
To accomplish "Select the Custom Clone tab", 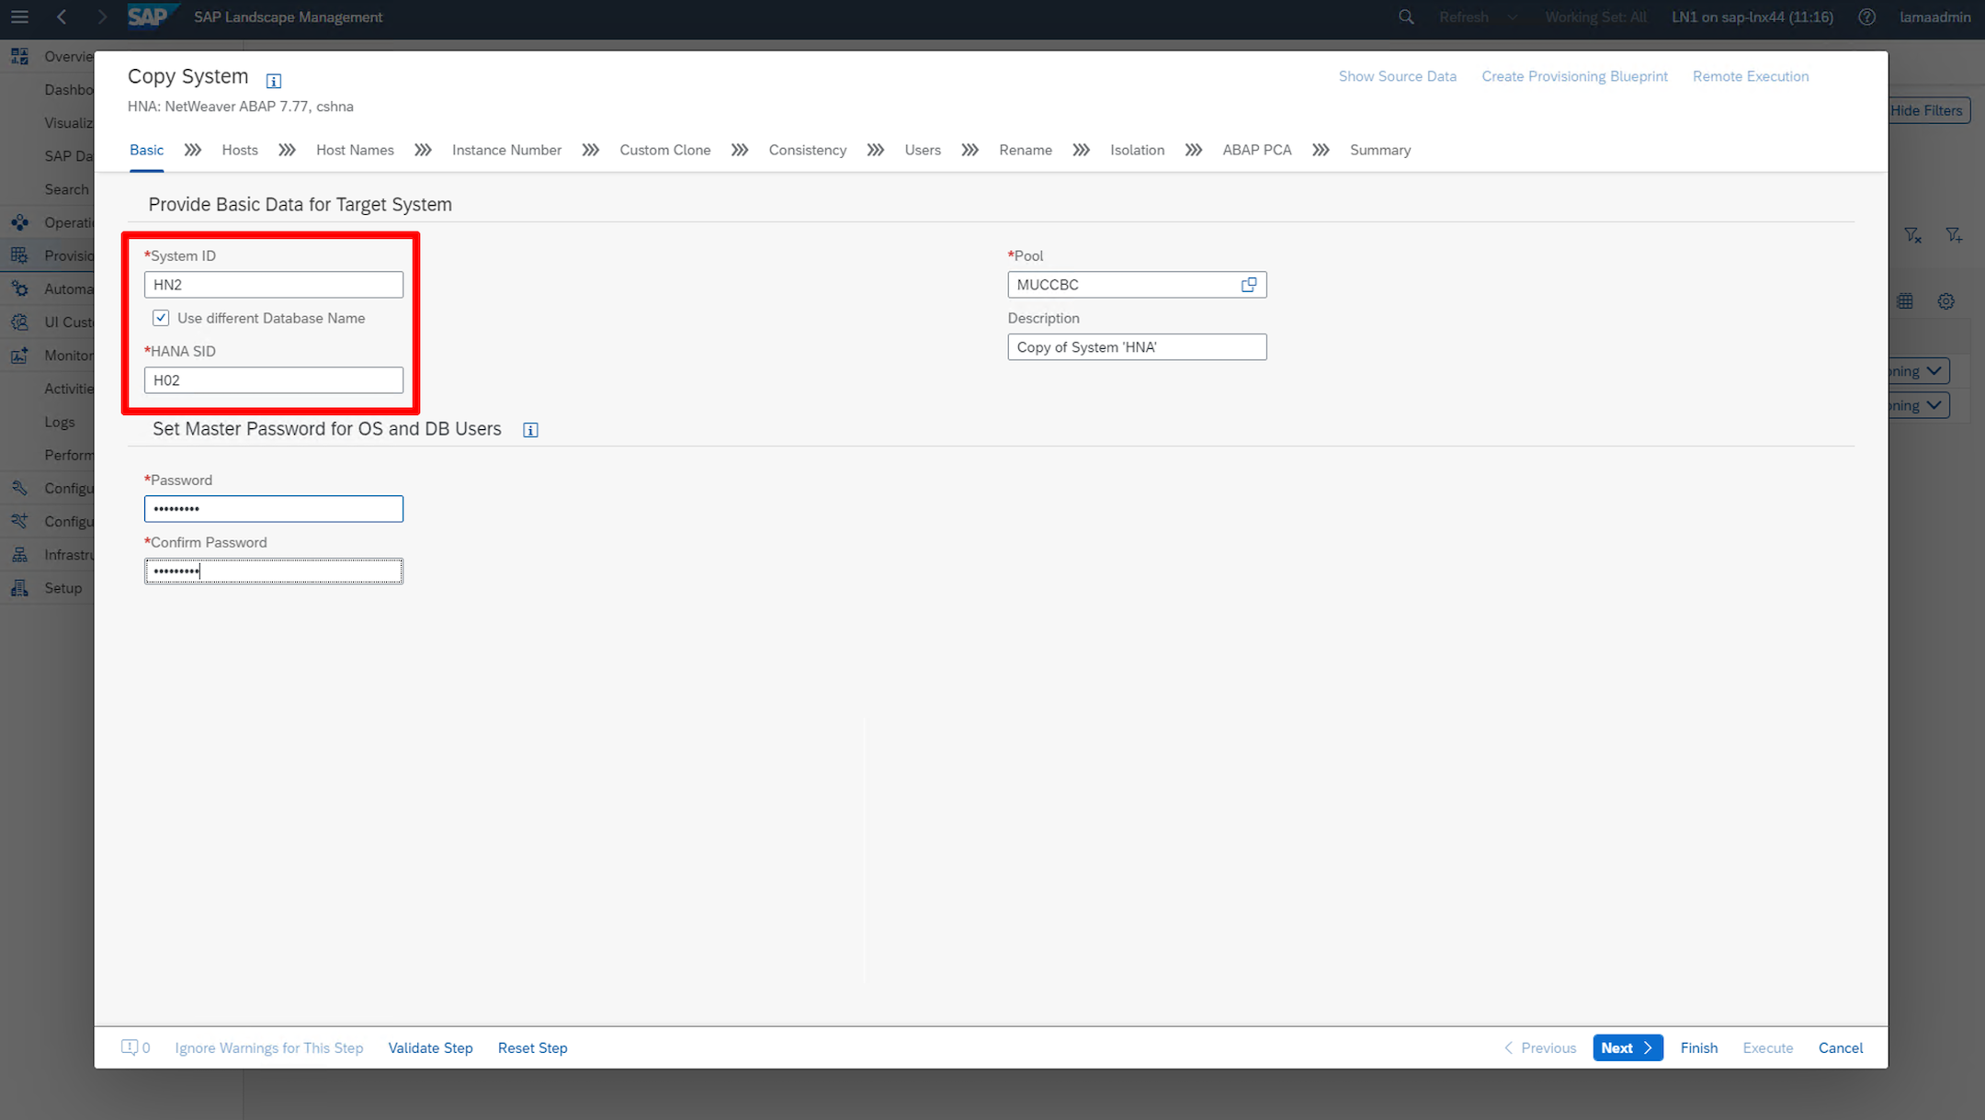I will point(665,150).
